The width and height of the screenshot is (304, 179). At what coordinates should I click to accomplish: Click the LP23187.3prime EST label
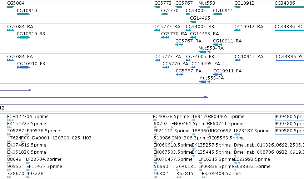point(251,131)
